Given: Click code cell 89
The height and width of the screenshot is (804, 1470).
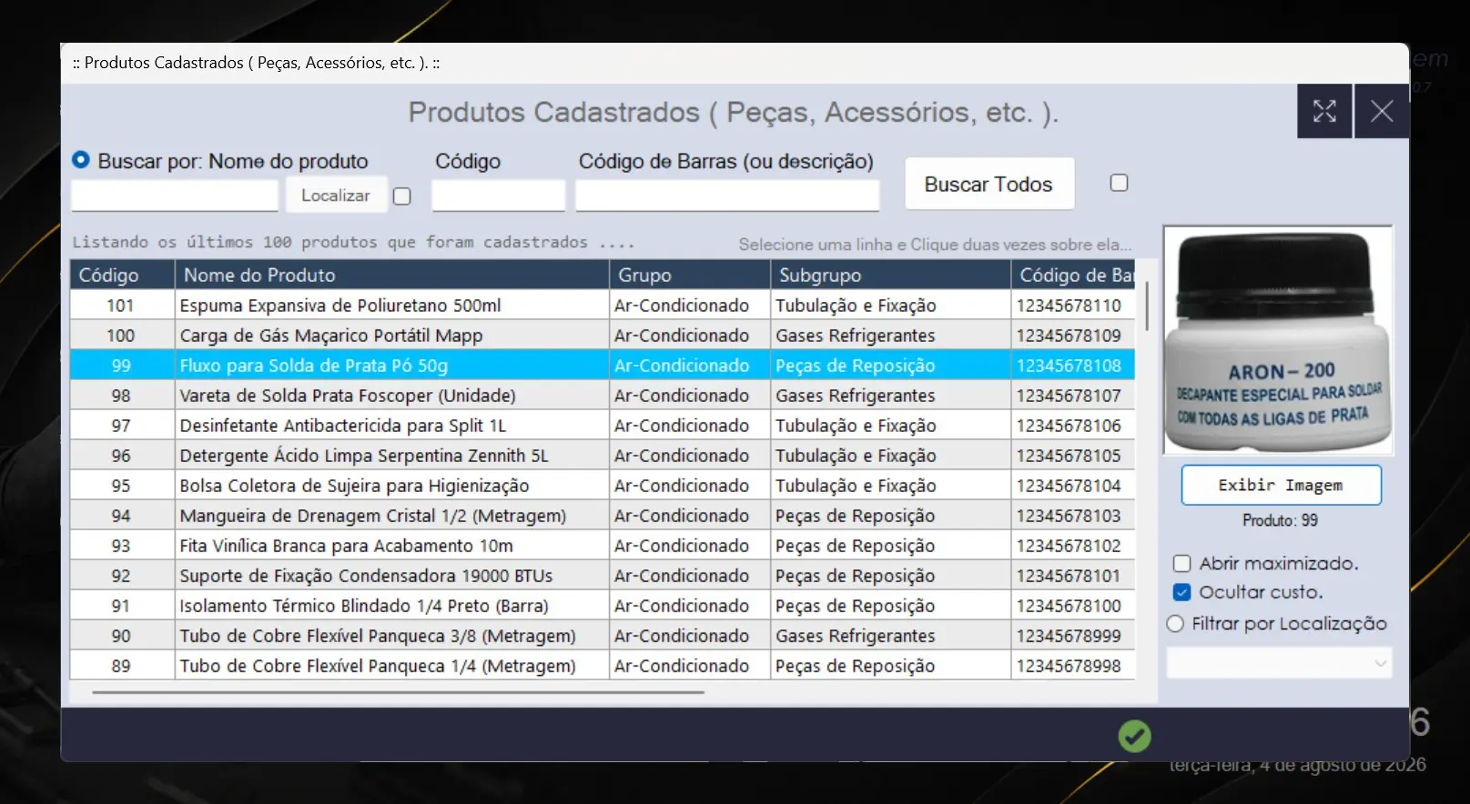Looking at the screenshot, I should [123, 665].
